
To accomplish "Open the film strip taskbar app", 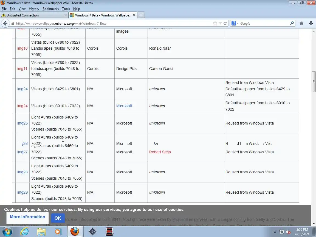I will click(109, 232).
